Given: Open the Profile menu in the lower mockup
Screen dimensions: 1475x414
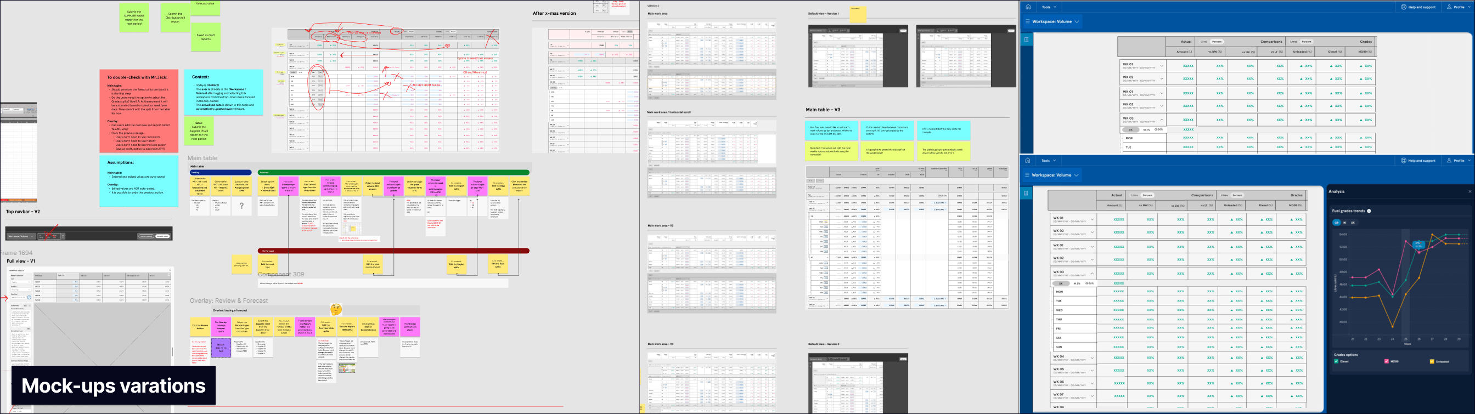Looking at the screenshot, I should coord(1459,161).
